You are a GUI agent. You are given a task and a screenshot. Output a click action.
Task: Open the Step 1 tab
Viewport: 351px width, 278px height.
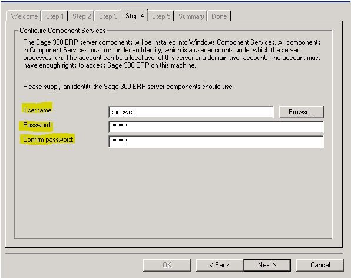point(55,16)
